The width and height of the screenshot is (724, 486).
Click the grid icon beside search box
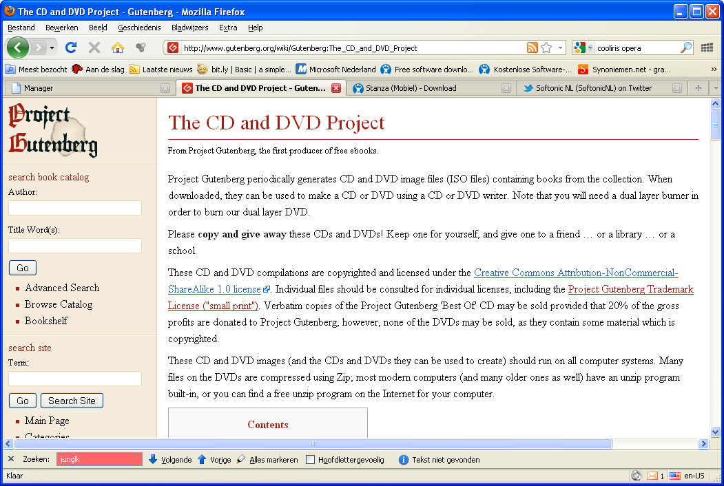(x=707, y=47)
